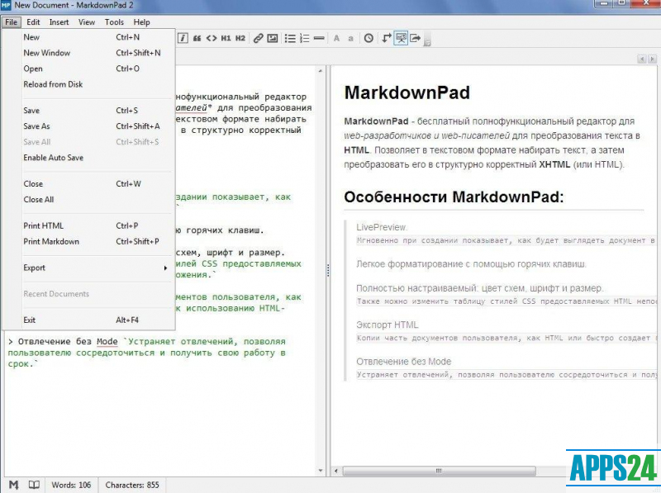Click the "LivePreview." line in the preview
Viewport: 661px width, 493px height.
coord(382,227)
